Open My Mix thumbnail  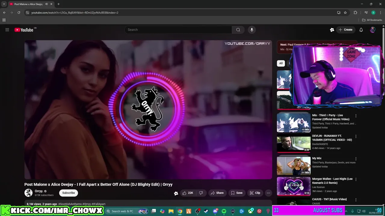tap(294, 166)
